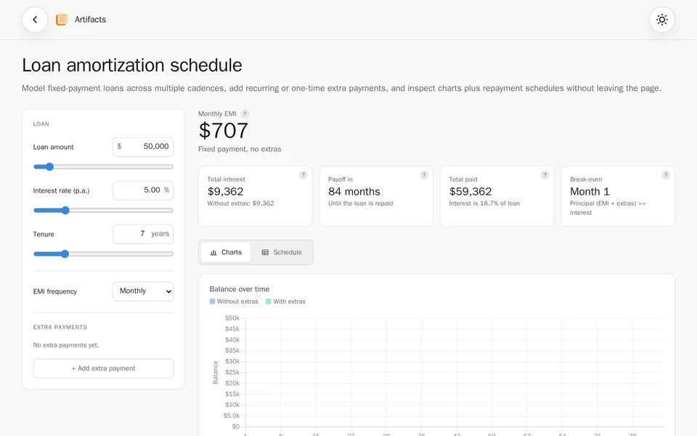Click the 84 months payoff value

354,192
